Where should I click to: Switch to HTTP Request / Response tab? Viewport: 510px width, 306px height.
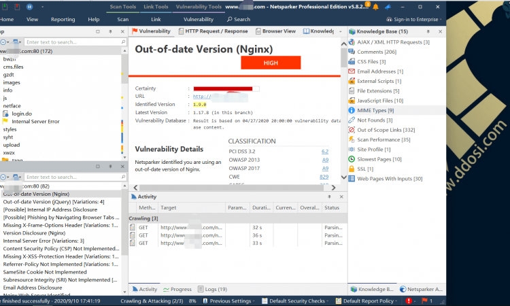tap(214, 31)
